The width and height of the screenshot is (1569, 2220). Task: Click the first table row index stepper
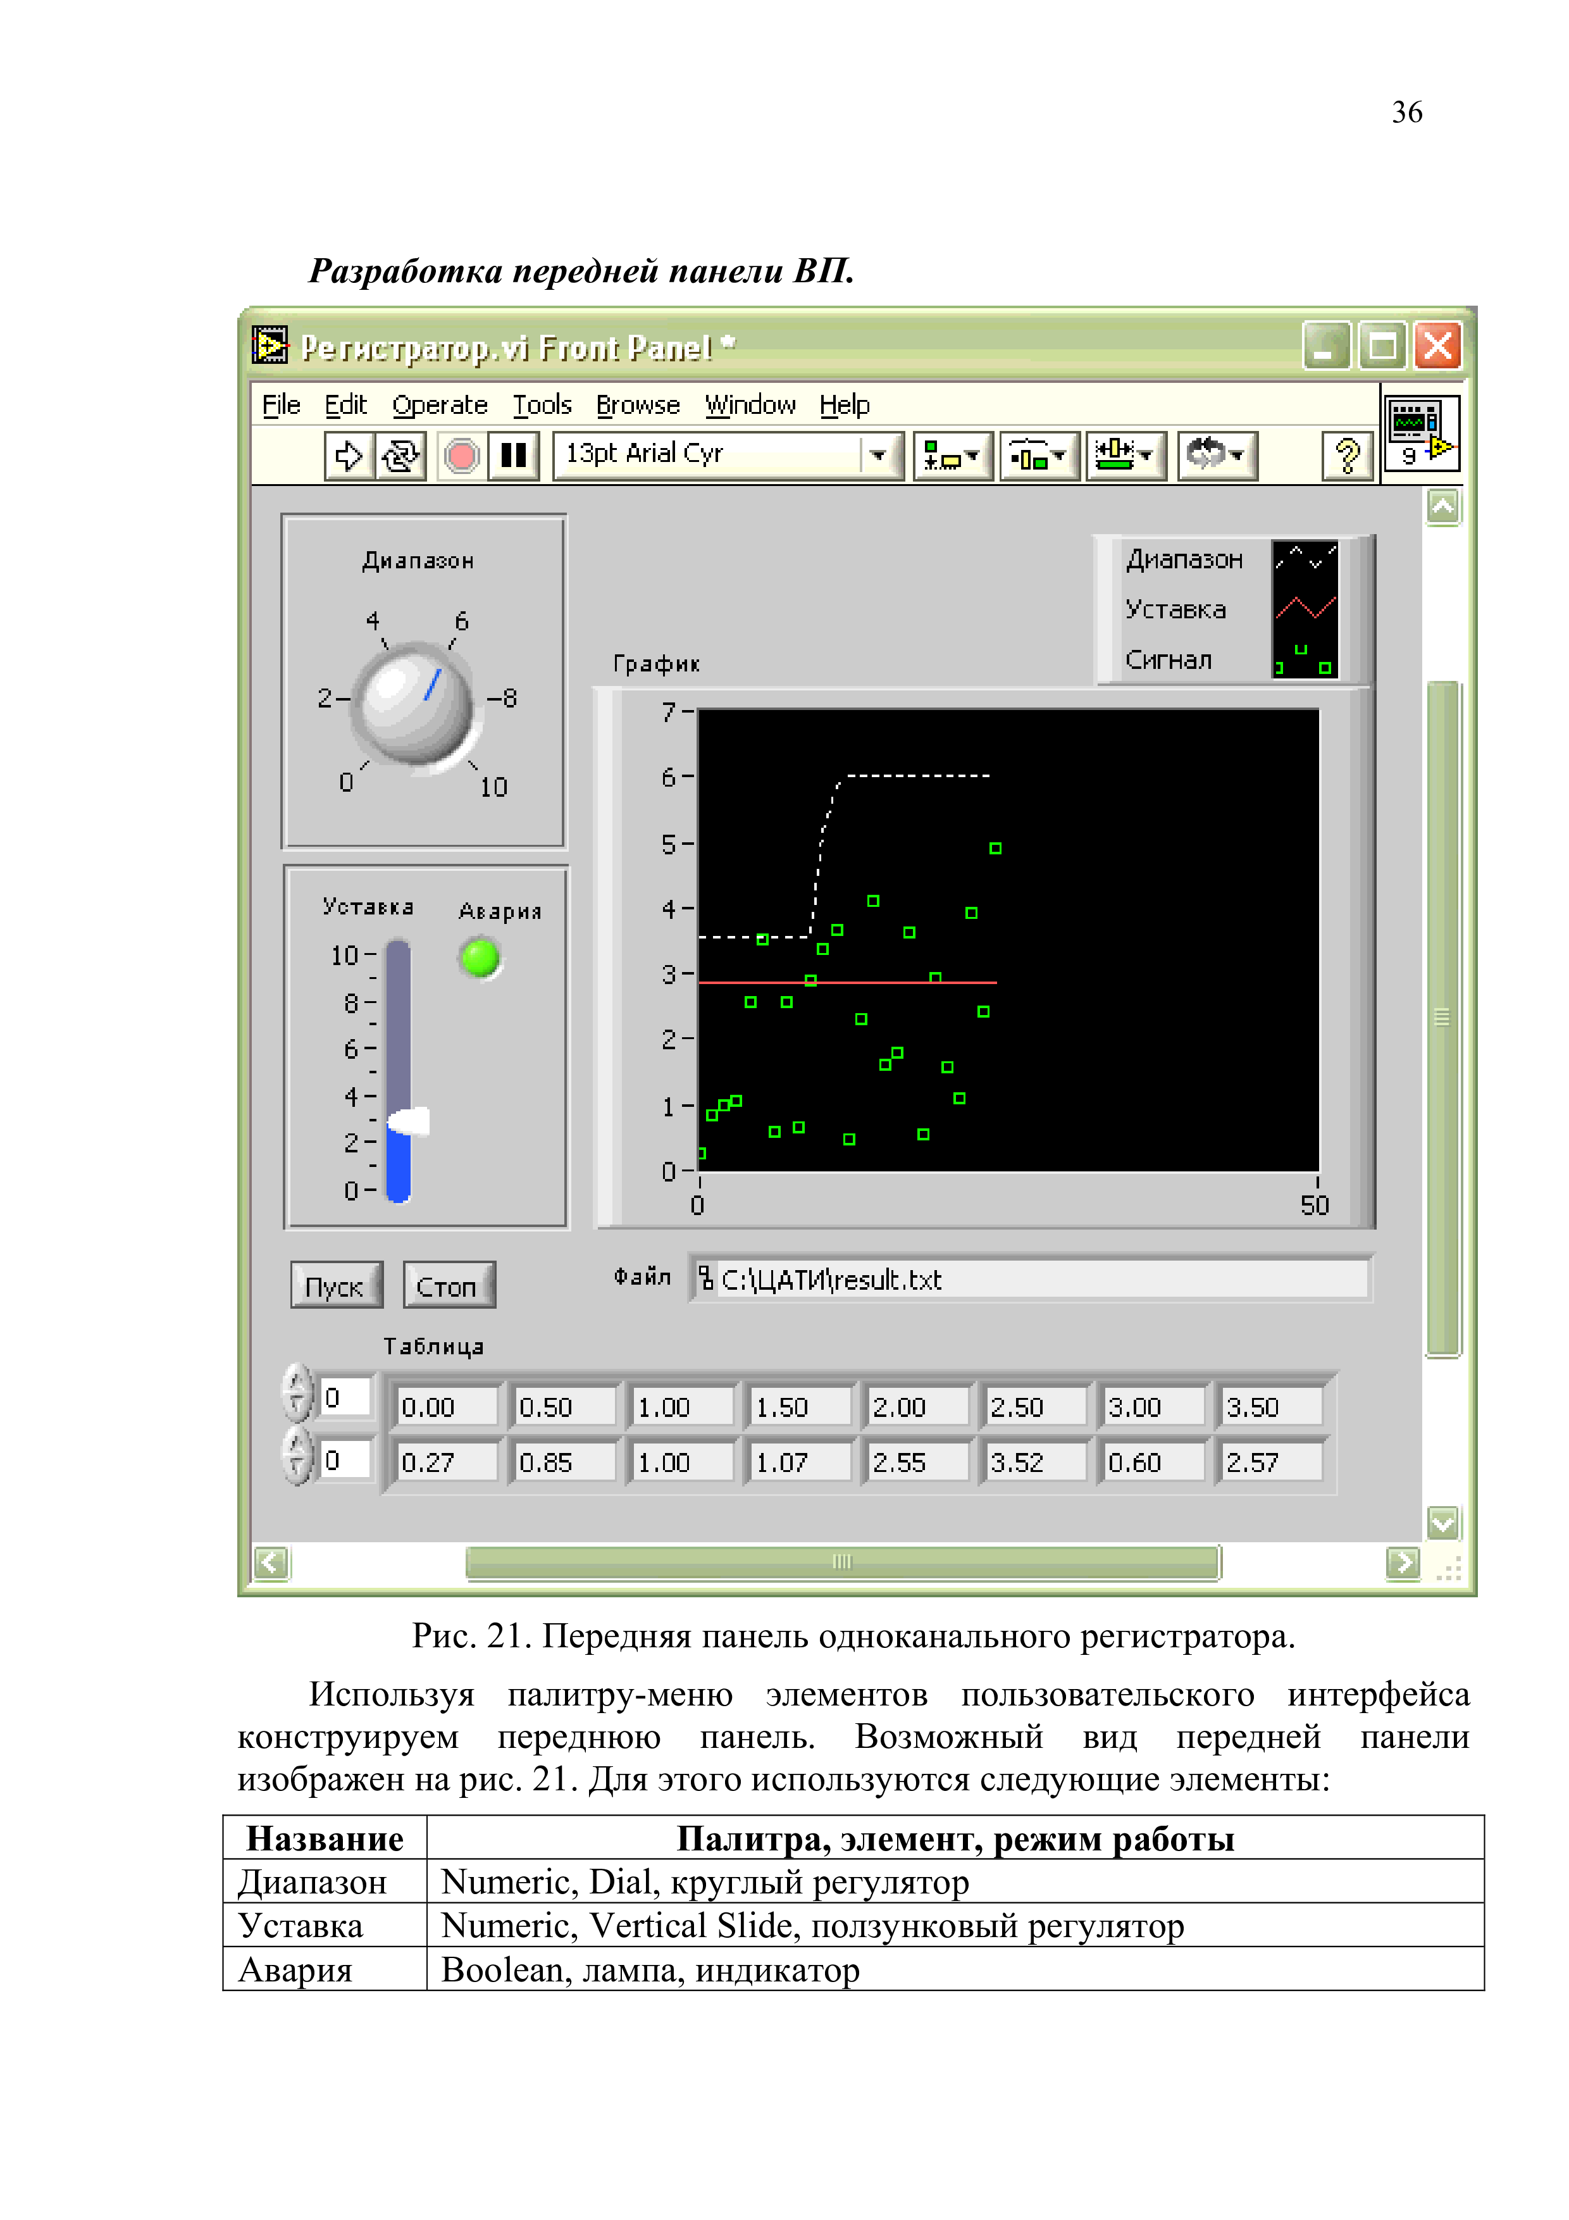(x=297, y=1394)
